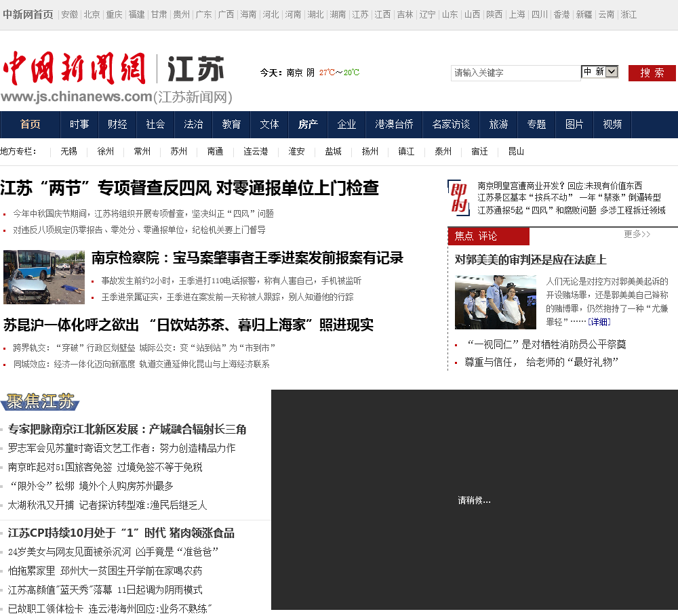Click the keyword search input field
The width and height of the screenshot is (678, 616).
pyautogui.click(x=515, y=73)
